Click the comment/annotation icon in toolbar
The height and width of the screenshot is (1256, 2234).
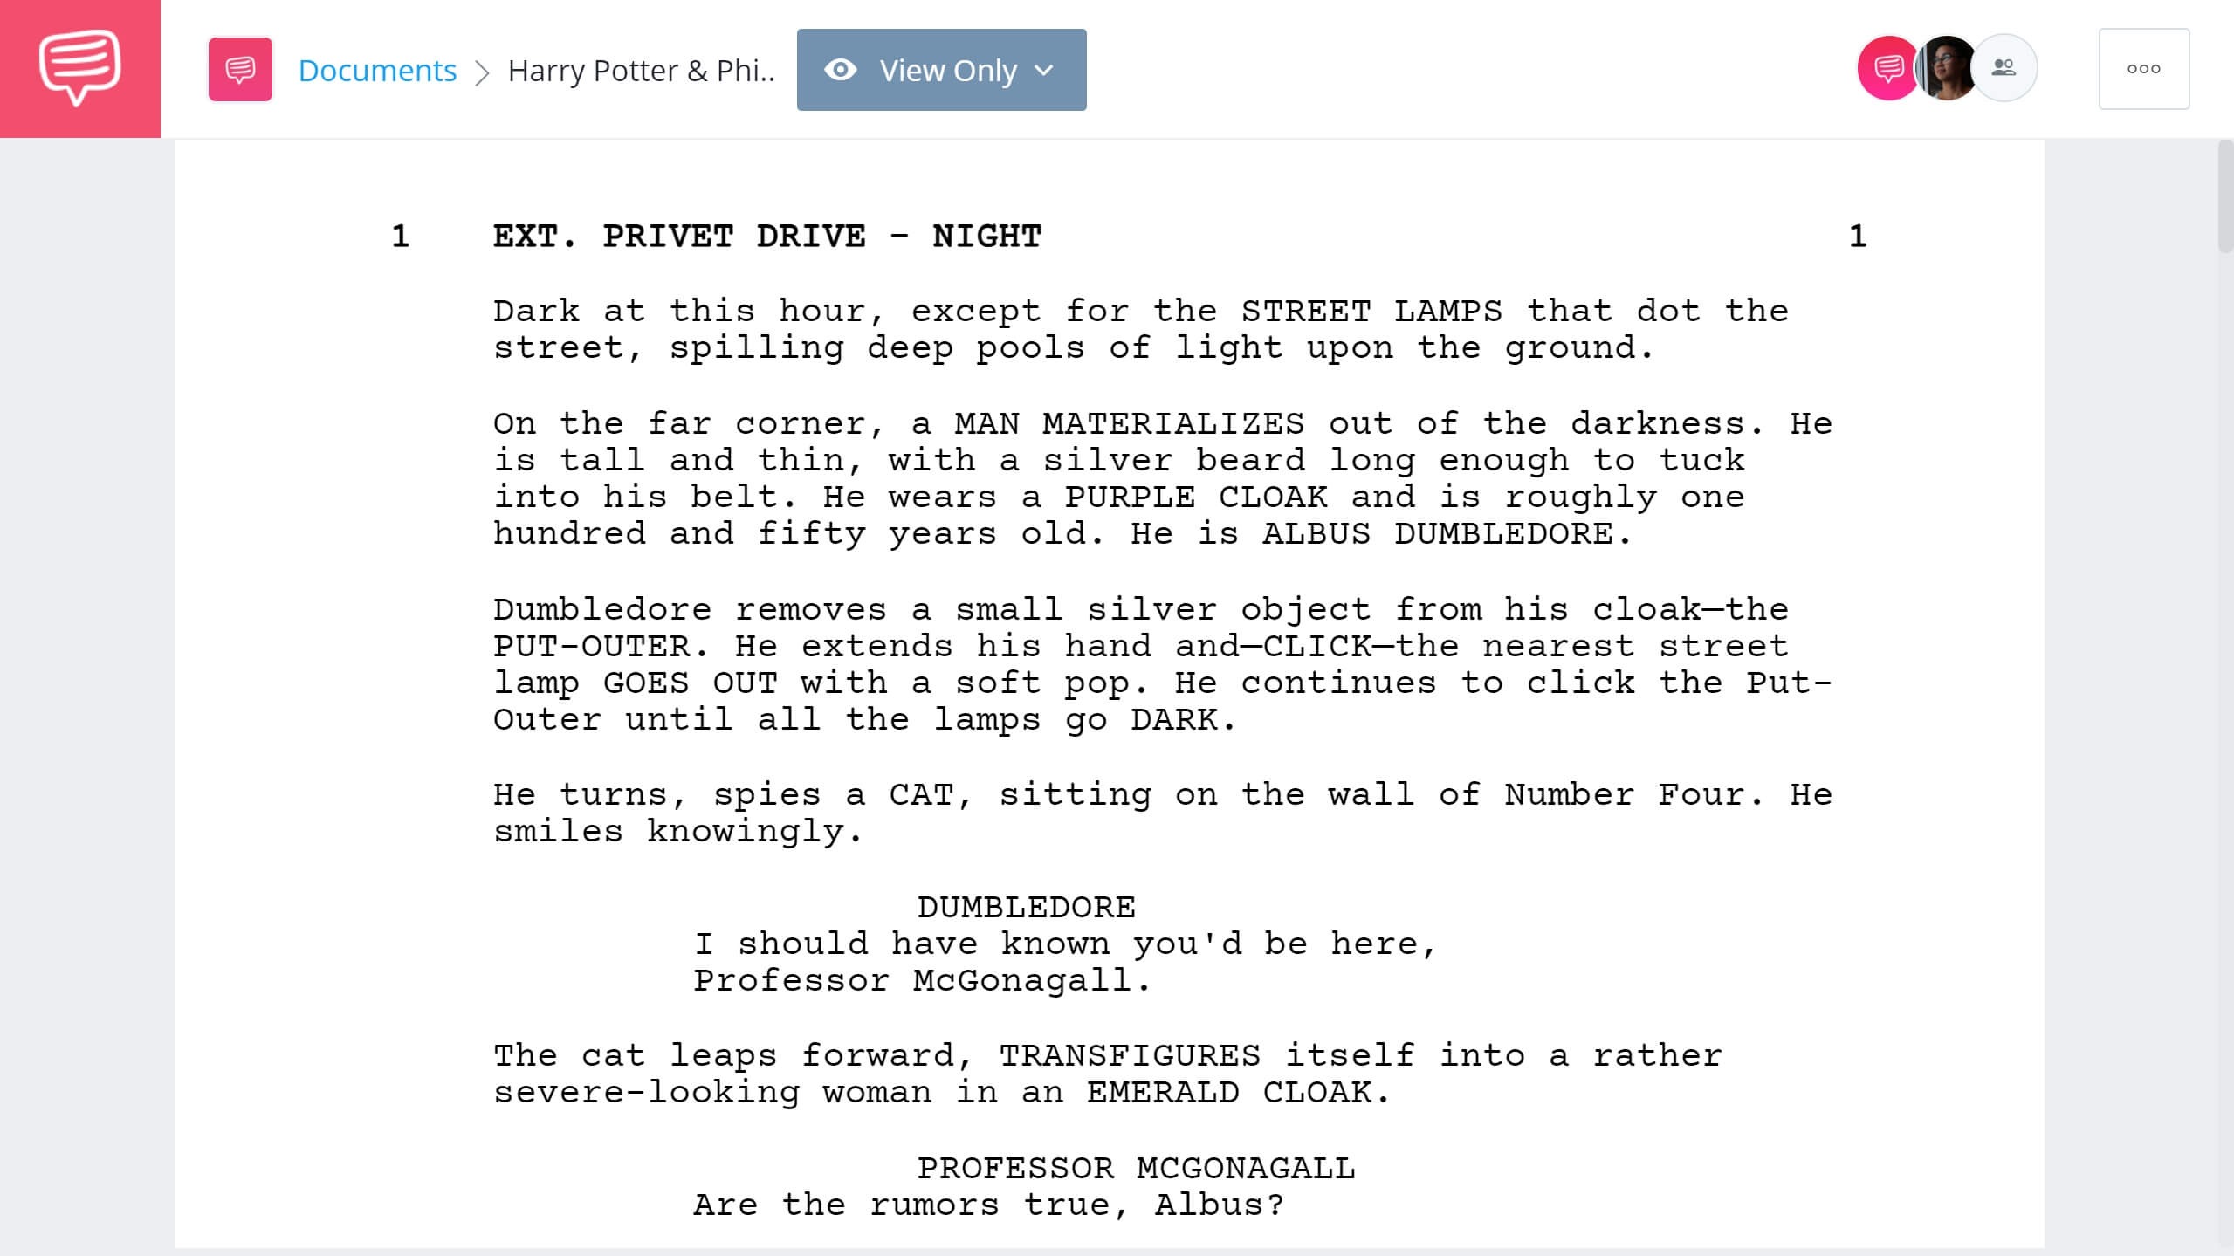click(x=239, y=69)
